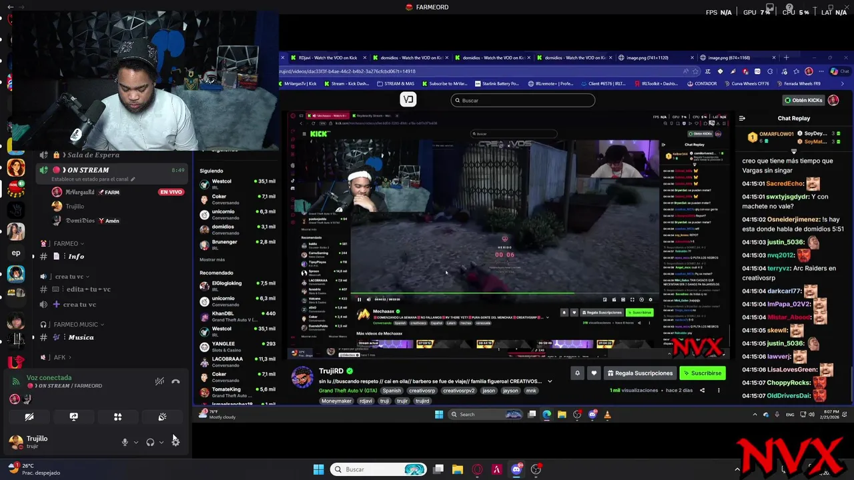Collapse the FARMEO category
854x480 pixels.
coord(66,243)
